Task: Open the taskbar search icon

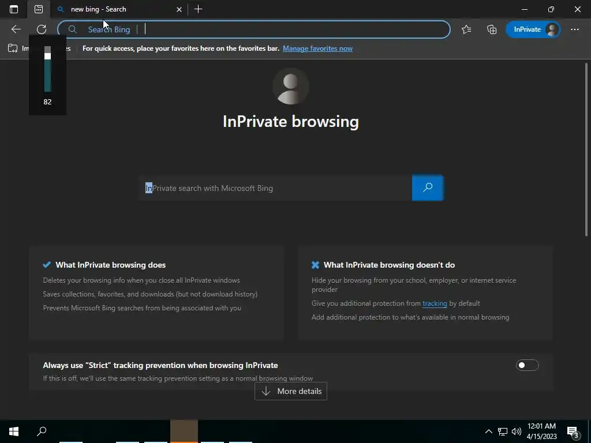Action: [42, 431]
